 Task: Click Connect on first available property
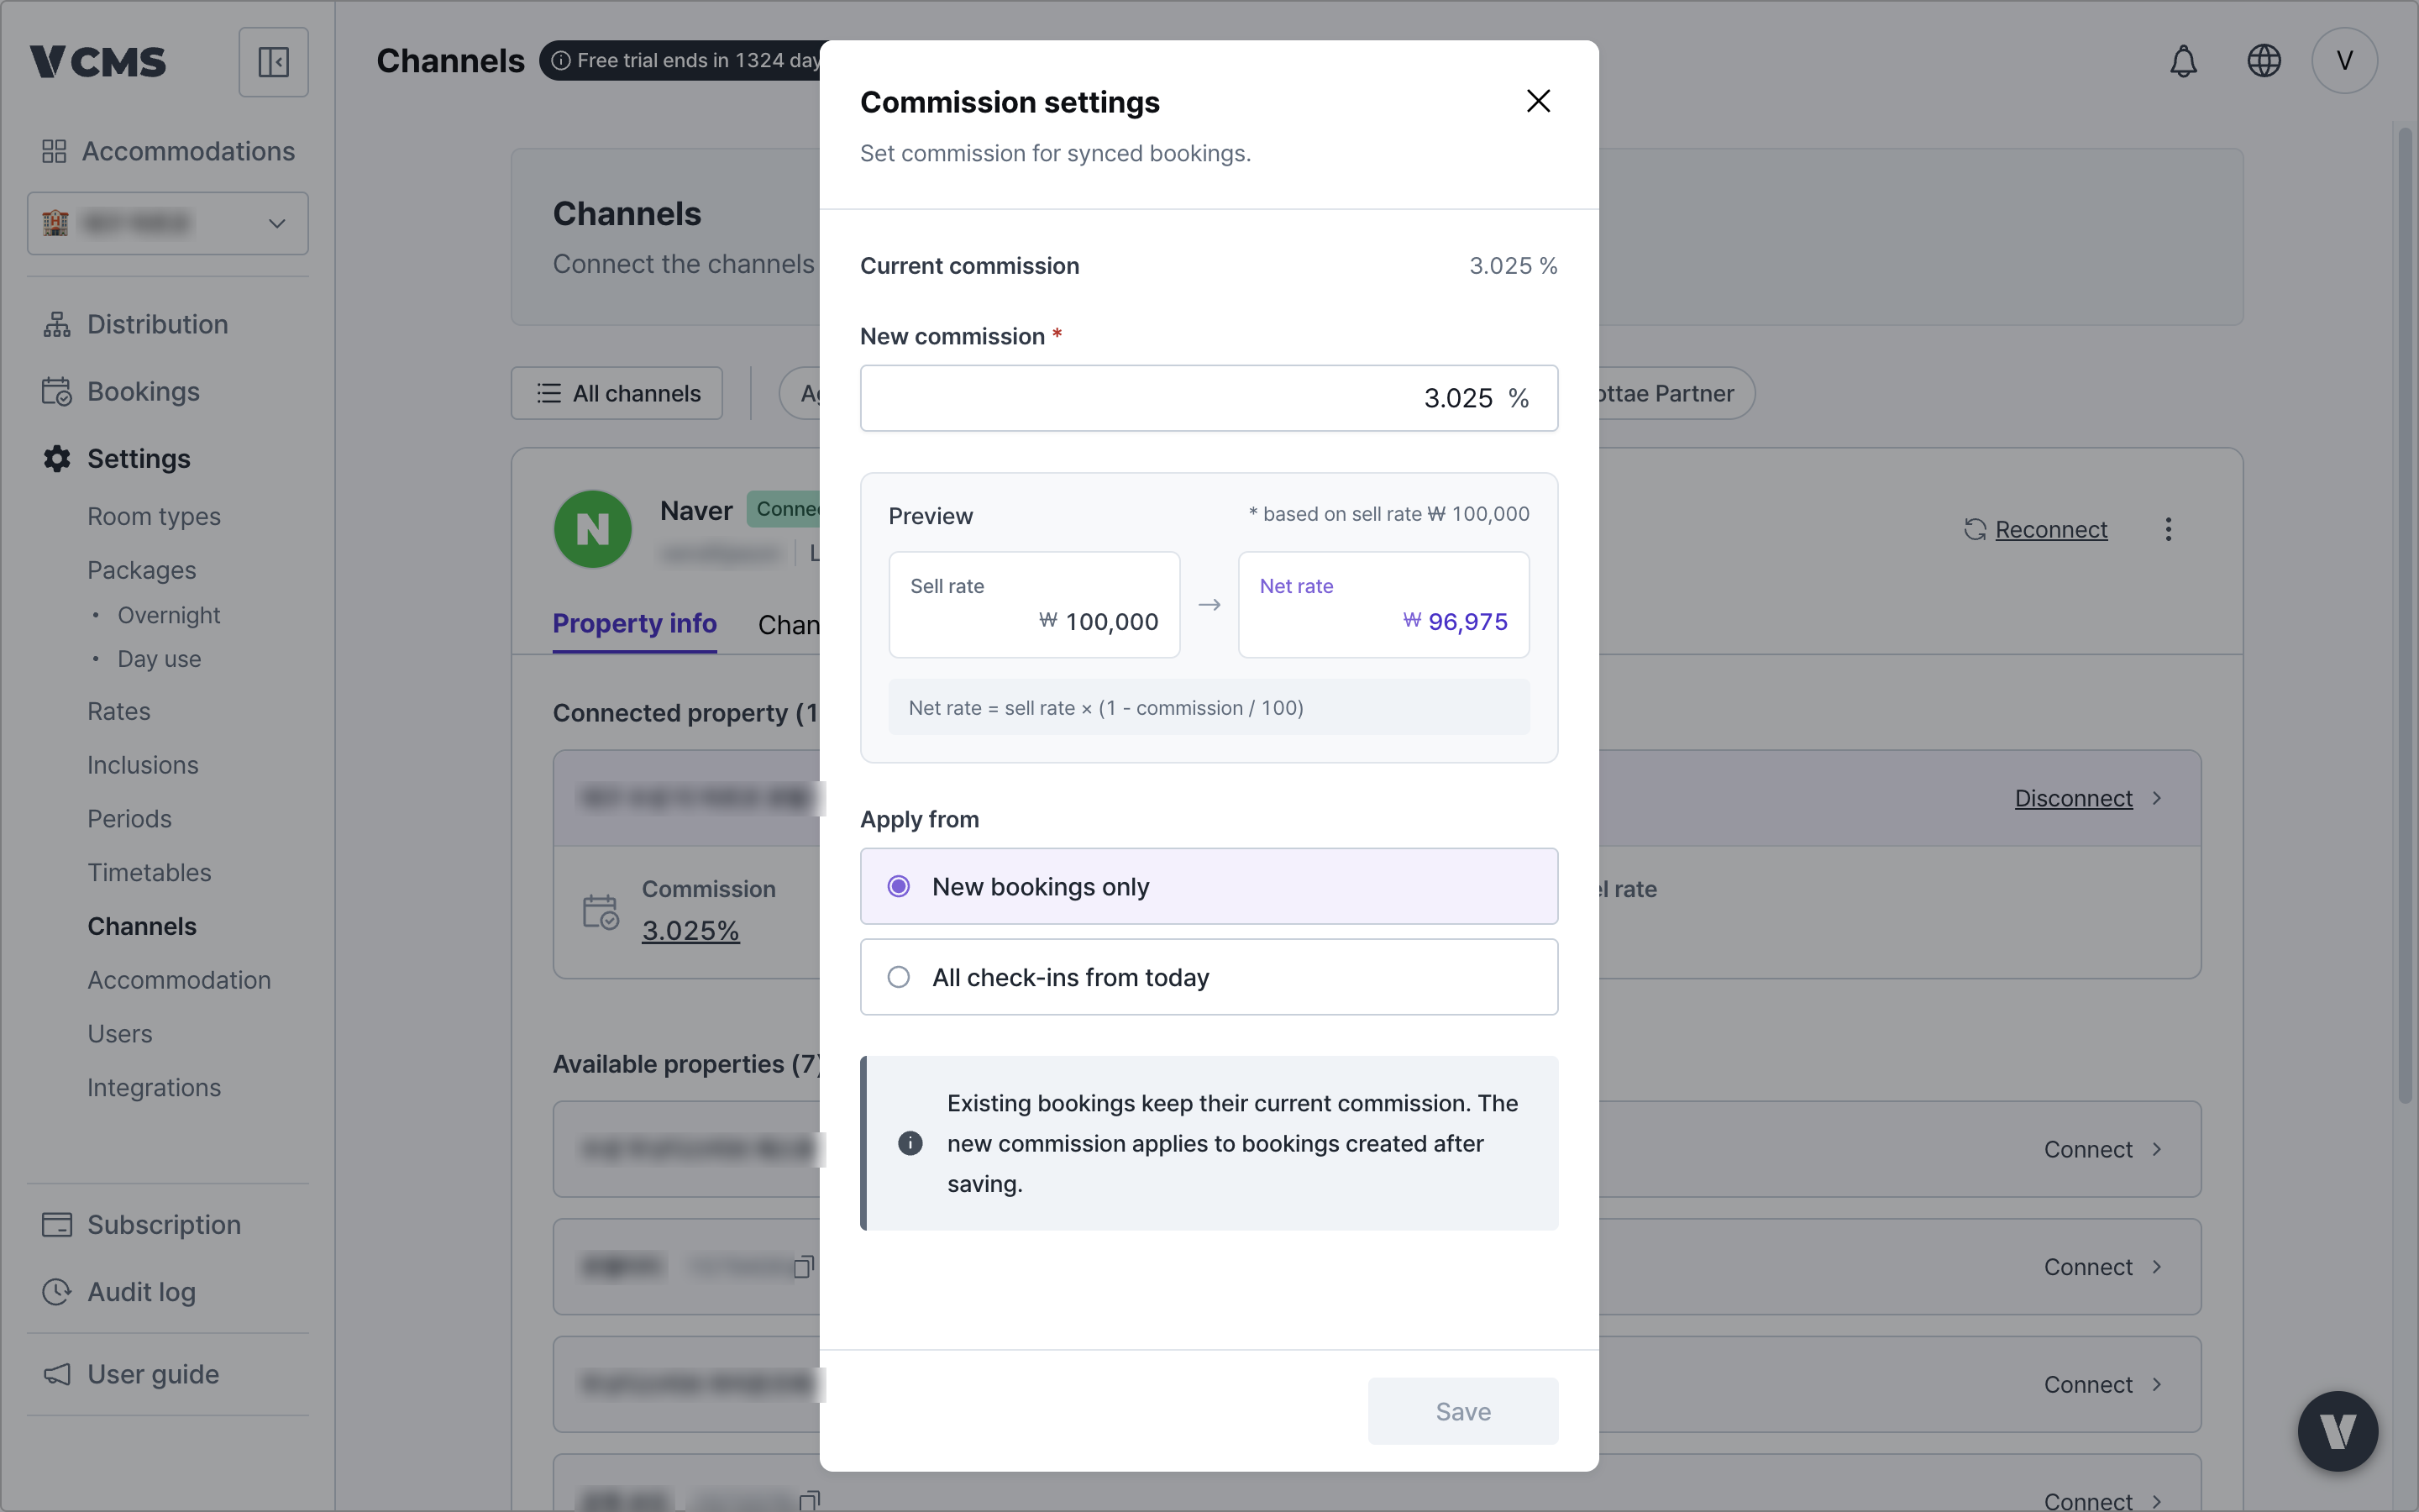(2102, 1150)
